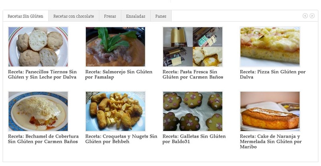Open the Pasta Fresca machine collage thumbnail
The width and height of the screenshot is (321, 166).
point(193,47)
